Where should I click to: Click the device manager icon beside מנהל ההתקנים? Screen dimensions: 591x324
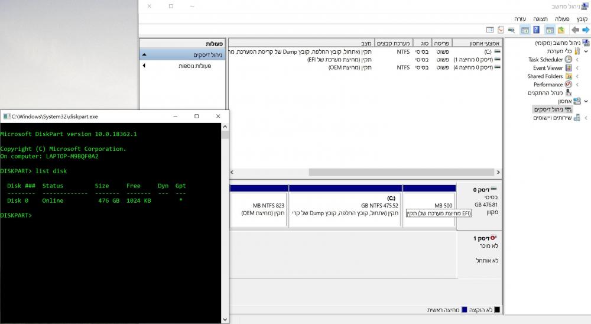(x=569, y=93)
